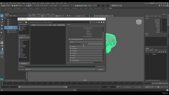169x95 pixels.
Task: Open the search magnifier icon at left
Action: (2, 57)
